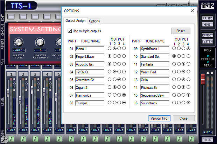Click the vertical FingerJ.Bass label on channel 2
This screenshot has width=217, height=144.
(x=26, y=114)
